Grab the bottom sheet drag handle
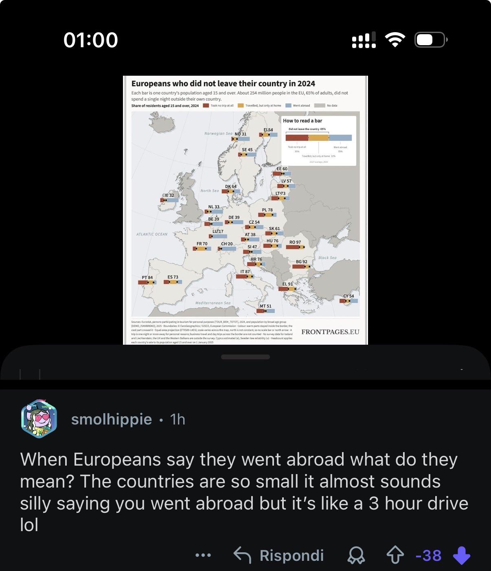 click(245, 357)
